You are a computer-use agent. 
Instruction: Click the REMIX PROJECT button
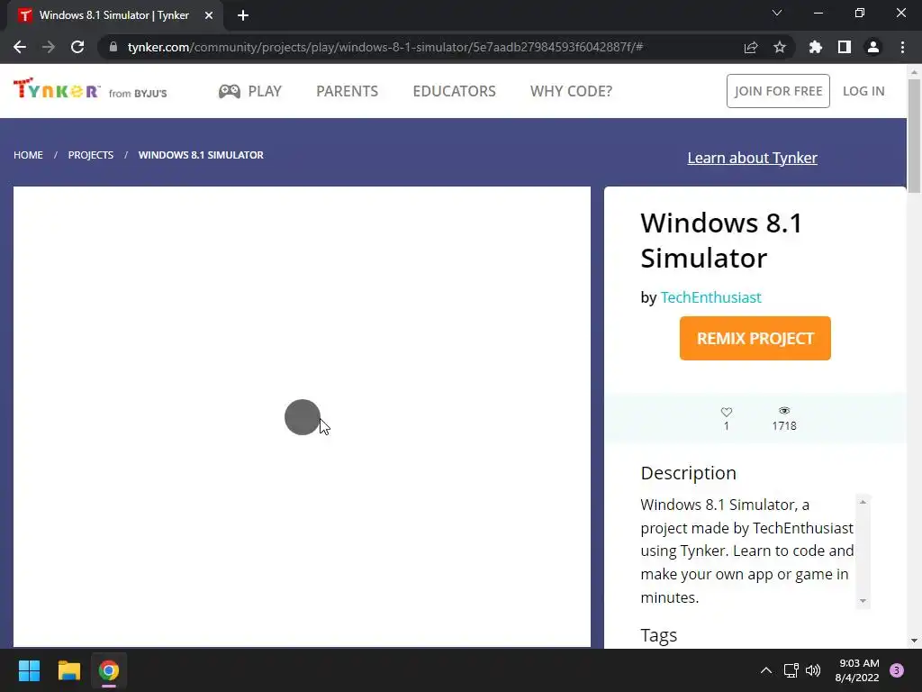(755, 339)
